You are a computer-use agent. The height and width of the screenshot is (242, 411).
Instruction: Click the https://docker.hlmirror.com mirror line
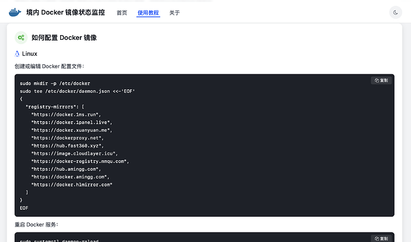pyautogui.click(x=72, y=185)
